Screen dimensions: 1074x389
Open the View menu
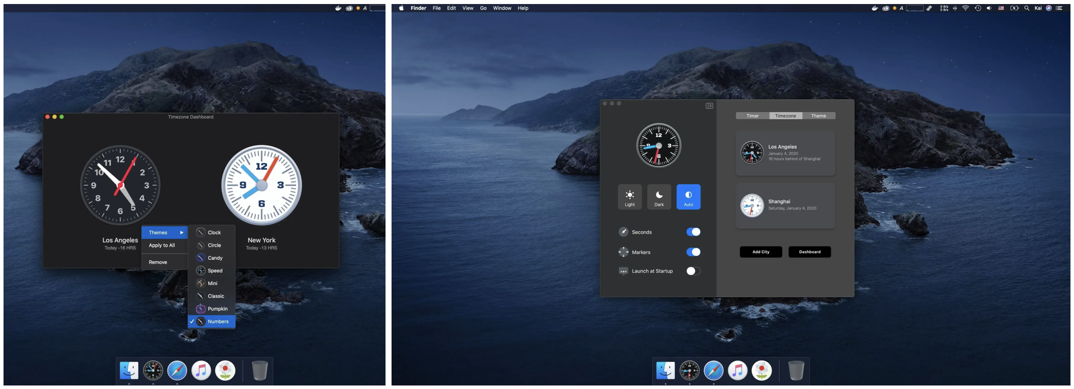pos(468,8)
